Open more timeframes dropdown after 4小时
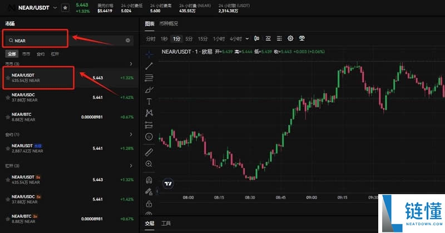Screen dimensions: 445x233 click(x=247, y=39)
